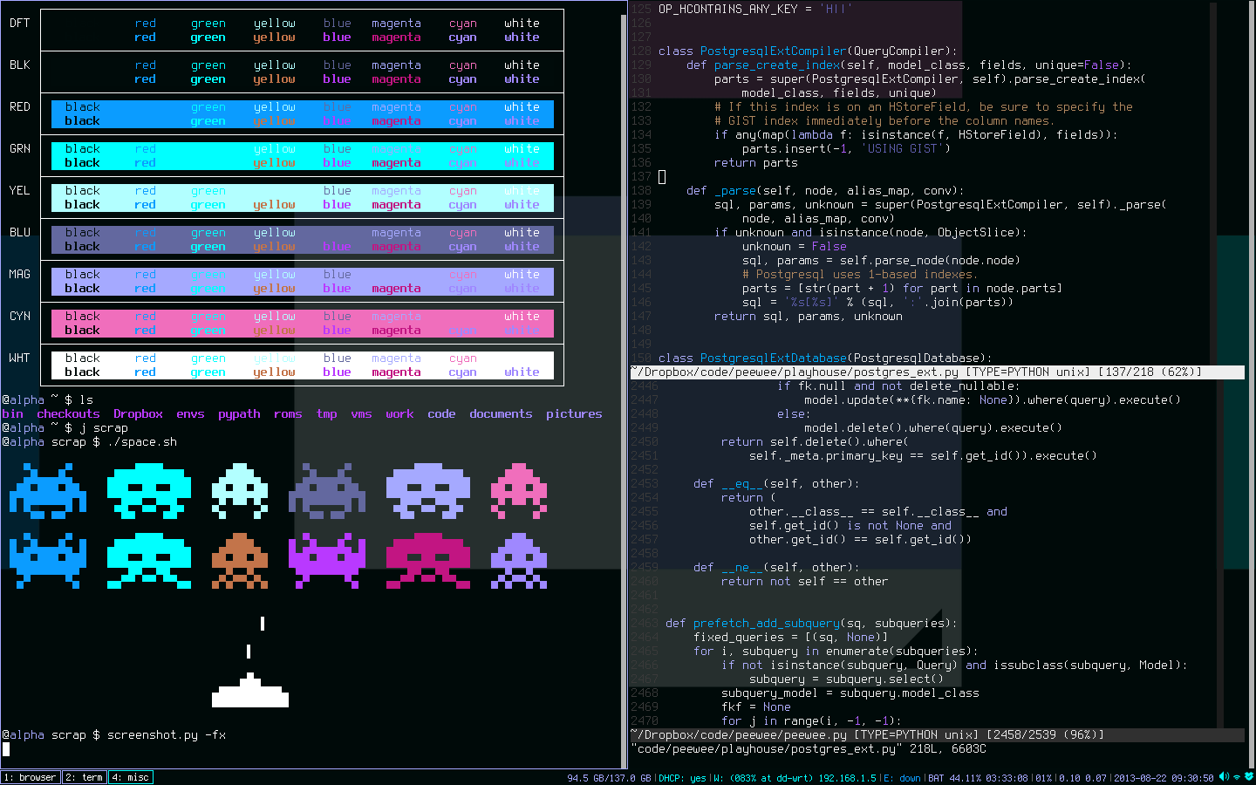Click the postgres_ext.py vim status line

937,372
